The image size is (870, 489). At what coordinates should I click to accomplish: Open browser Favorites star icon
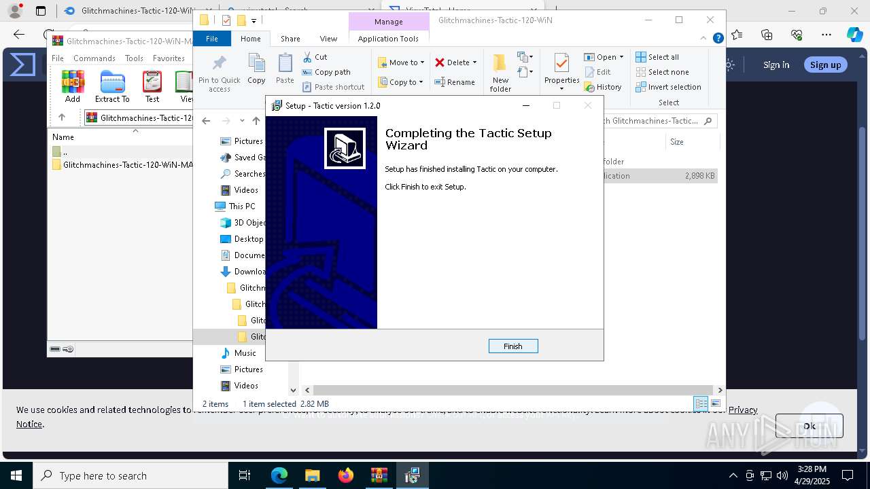pos(737,35)
